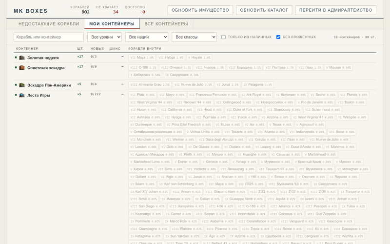Click the IX Karl XIV Johan chip
Image resolution: width=390 pixels, height=244 pixels.
[x=149, y=191]
